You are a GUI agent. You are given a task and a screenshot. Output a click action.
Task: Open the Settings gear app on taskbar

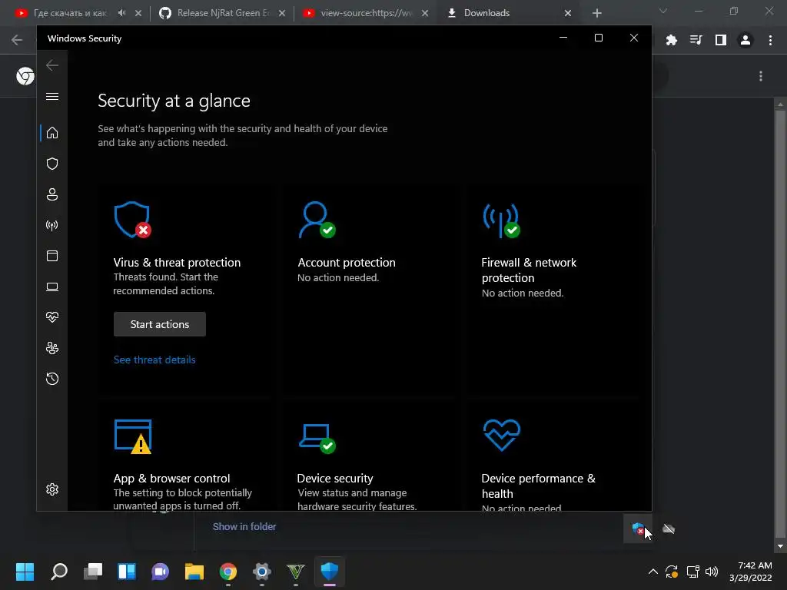[261, 572]
